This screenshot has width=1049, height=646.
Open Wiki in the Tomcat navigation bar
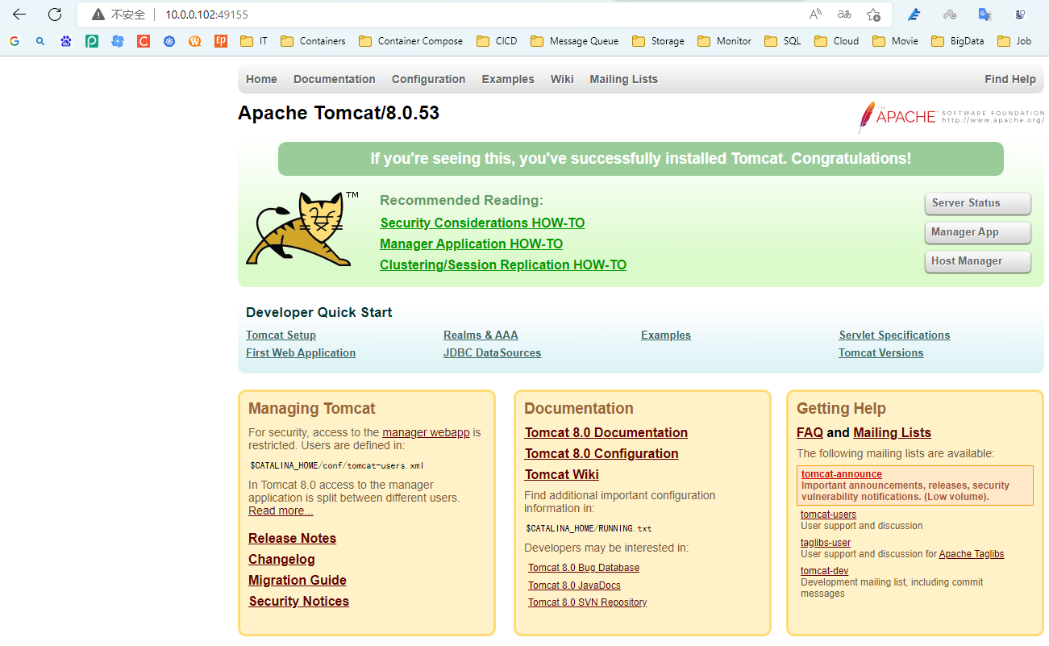tap(562, 79)
